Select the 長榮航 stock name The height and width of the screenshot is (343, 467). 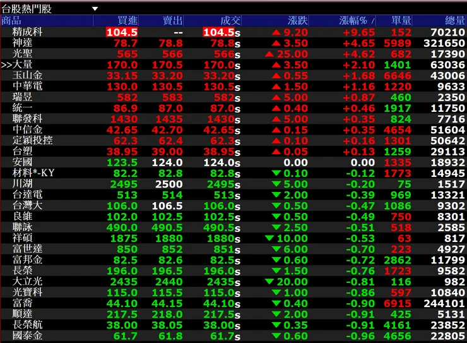(27, 324)
